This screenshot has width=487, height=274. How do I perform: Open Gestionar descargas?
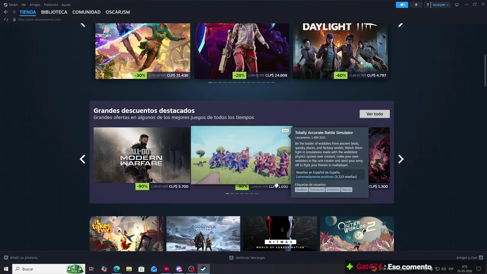[250, 258]
